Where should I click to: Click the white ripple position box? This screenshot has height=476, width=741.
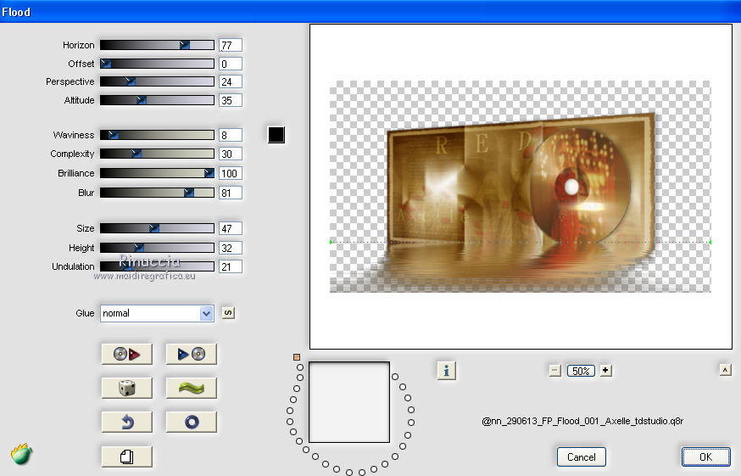pyautogui.click(x=349, y=402)
